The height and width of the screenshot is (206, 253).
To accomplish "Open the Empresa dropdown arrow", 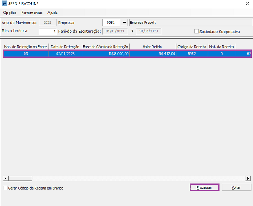I will (124, 23).
